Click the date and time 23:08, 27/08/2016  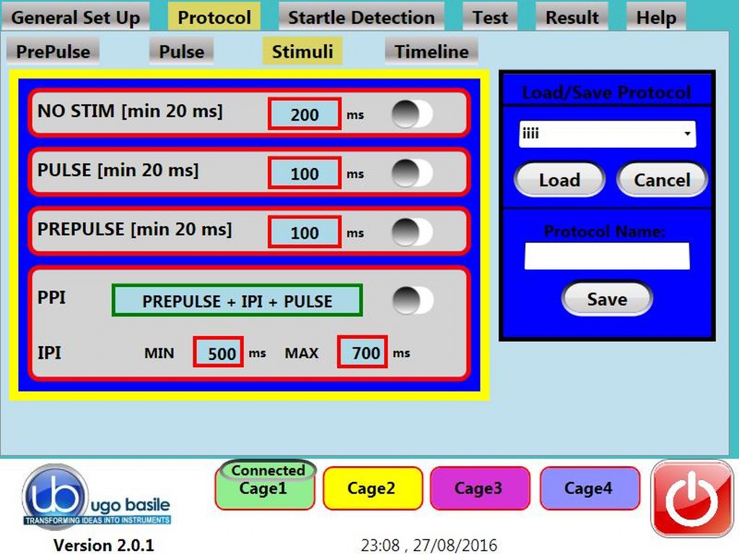tap(429, 545)
